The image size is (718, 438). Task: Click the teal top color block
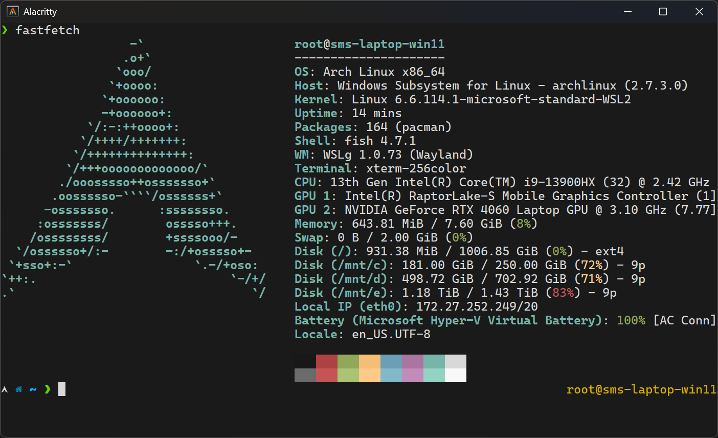coord(434,361)
